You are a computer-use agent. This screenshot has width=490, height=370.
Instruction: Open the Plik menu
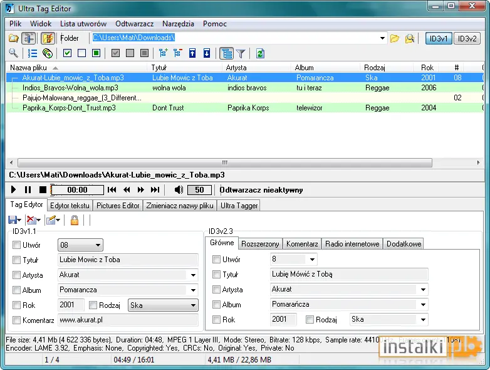15,24
